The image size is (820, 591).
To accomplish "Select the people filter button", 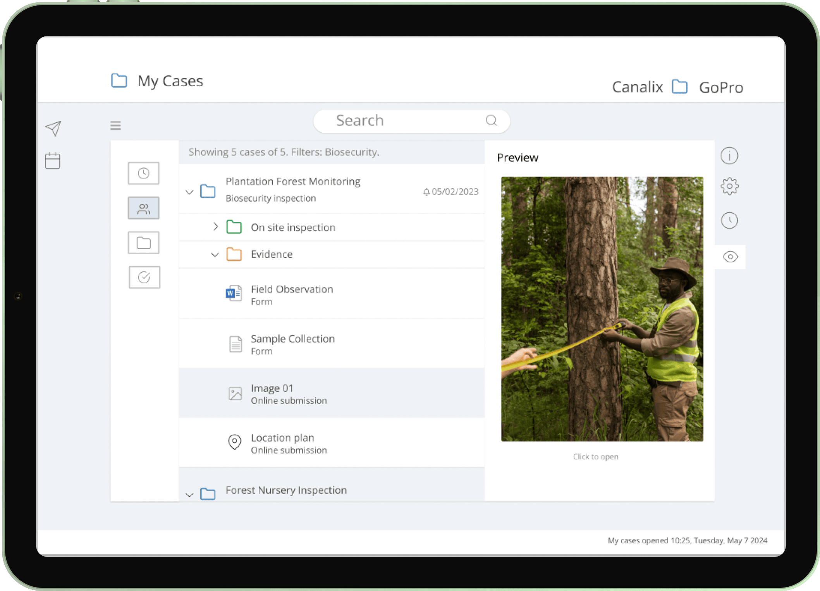I will coord(144,208).
